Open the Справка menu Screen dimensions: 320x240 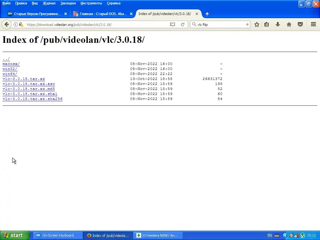click(114, 3)
